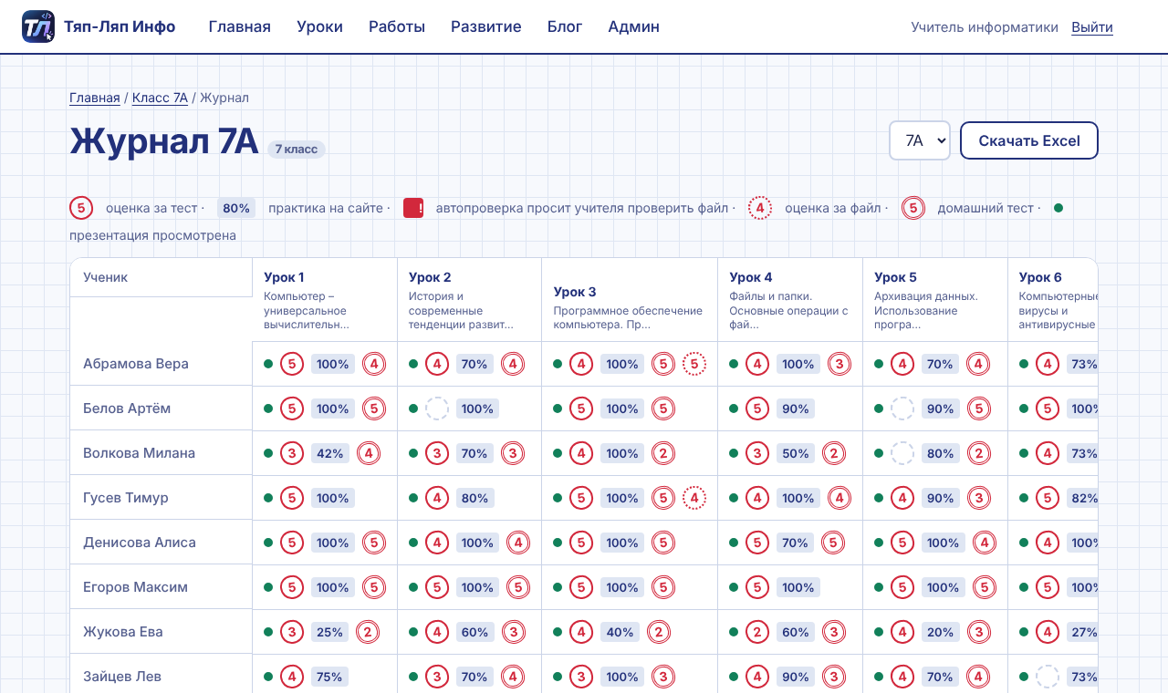The image size is (1168, 693).
Task: Click Волкова Милана lesson 1 practice 42%
Action: click(329, 453)
